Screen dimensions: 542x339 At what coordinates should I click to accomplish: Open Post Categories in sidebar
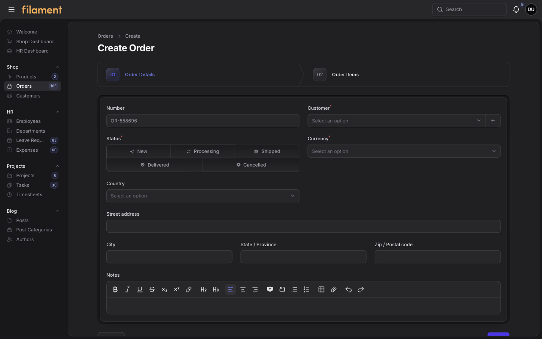point(33,230)
